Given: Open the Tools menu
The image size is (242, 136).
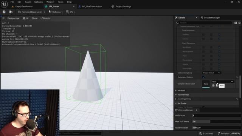Looking at the screenshot, I should (60, 2).
